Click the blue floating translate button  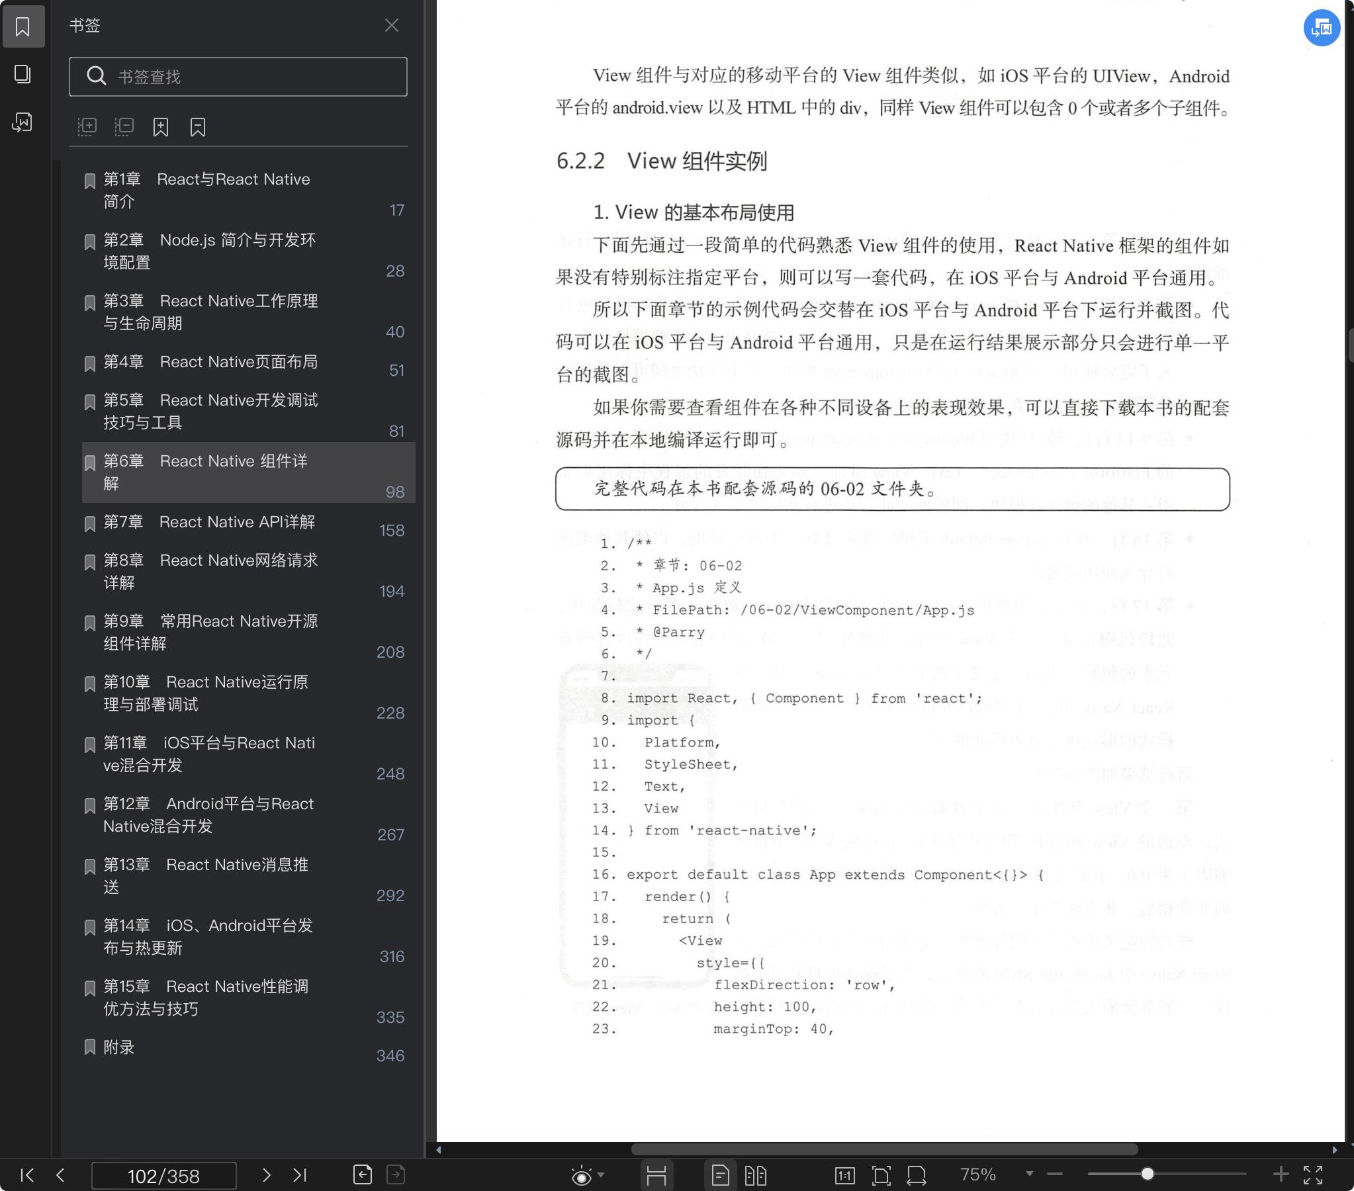(x=1321, y=28)
